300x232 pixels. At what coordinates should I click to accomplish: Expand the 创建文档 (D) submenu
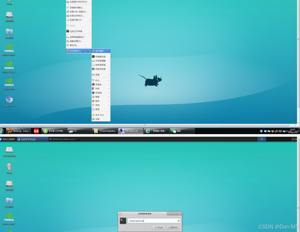pos(79,20)
